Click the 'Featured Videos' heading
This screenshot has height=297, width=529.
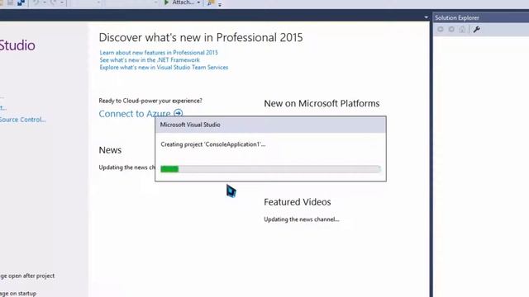298,202
